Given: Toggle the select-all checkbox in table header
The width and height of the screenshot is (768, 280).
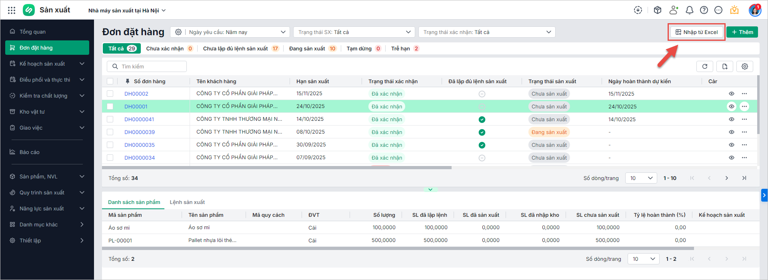Looking at the screenshot, I should (x=110, y=81).
